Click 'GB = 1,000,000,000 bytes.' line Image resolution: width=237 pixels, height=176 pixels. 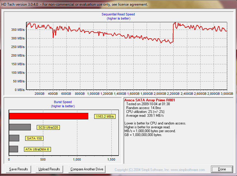pos(143,135)
